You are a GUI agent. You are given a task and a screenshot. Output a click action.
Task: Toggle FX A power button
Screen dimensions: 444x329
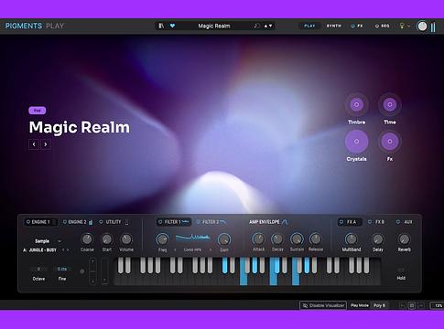coord(341,222)
